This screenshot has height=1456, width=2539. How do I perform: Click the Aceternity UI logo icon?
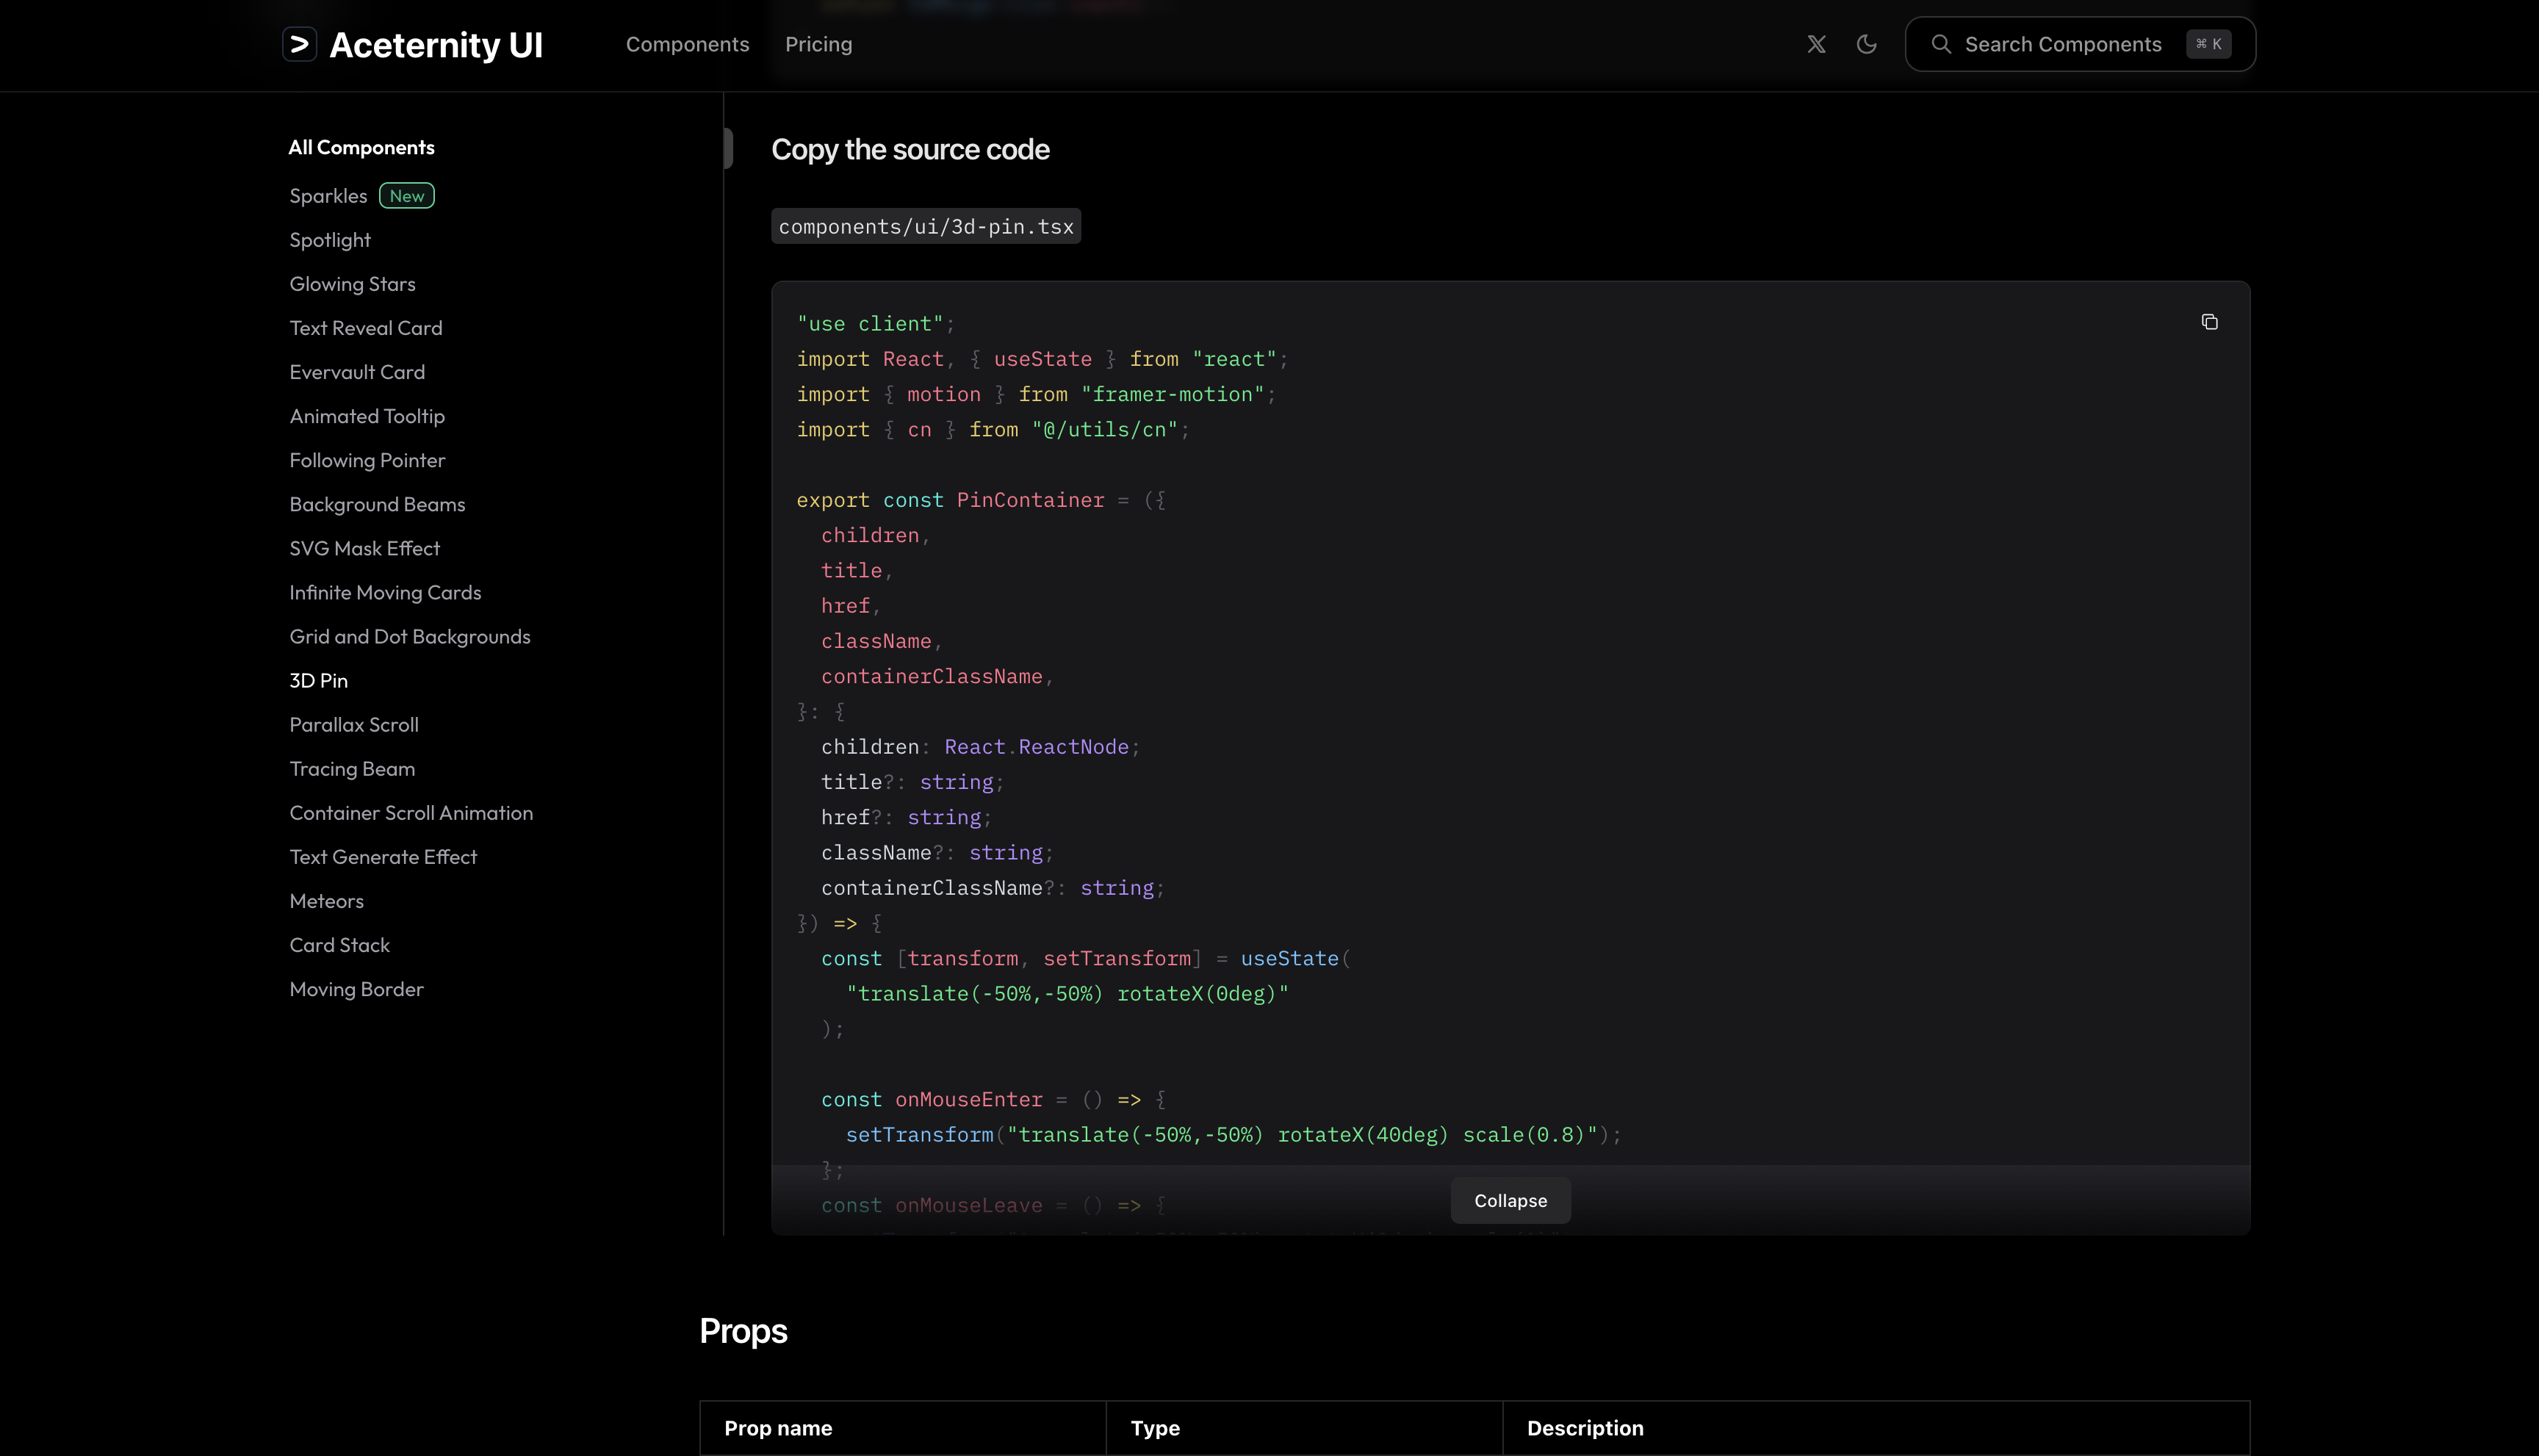click(x=299, y=44)
